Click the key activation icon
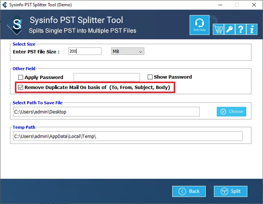 230,29
